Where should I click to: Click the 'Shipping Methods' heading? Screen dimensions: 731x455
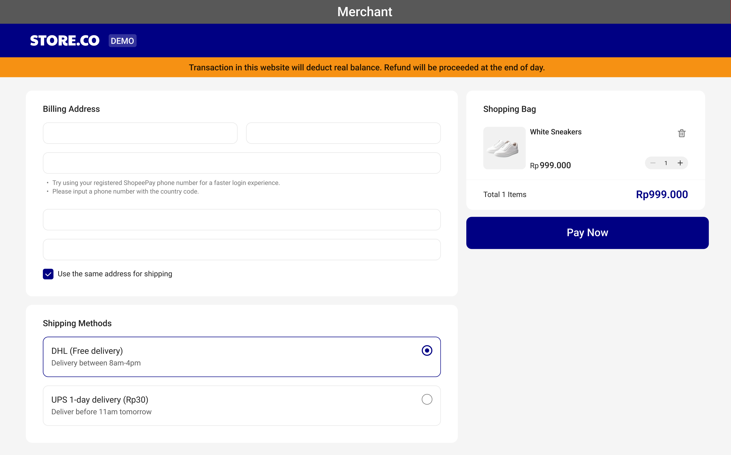[x=77, y=323]
